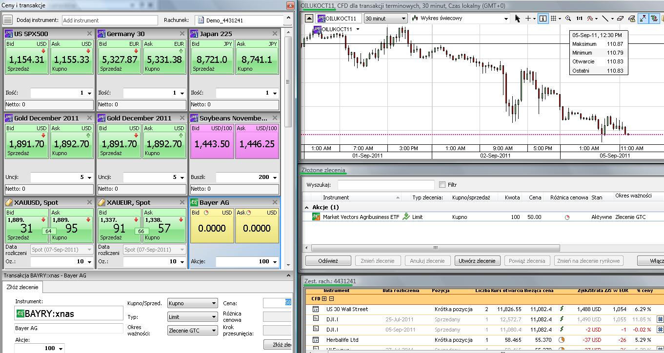Image resolution: width=664 pixels, height=353 pixels.
Task: Click the US 30 Wall Street row icon
Action: 316,309
